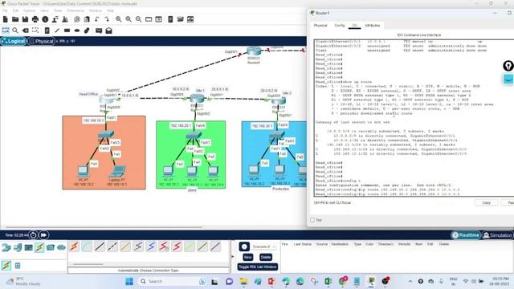Click the workspace horizontal scrollbar

(x=104, y=227)
